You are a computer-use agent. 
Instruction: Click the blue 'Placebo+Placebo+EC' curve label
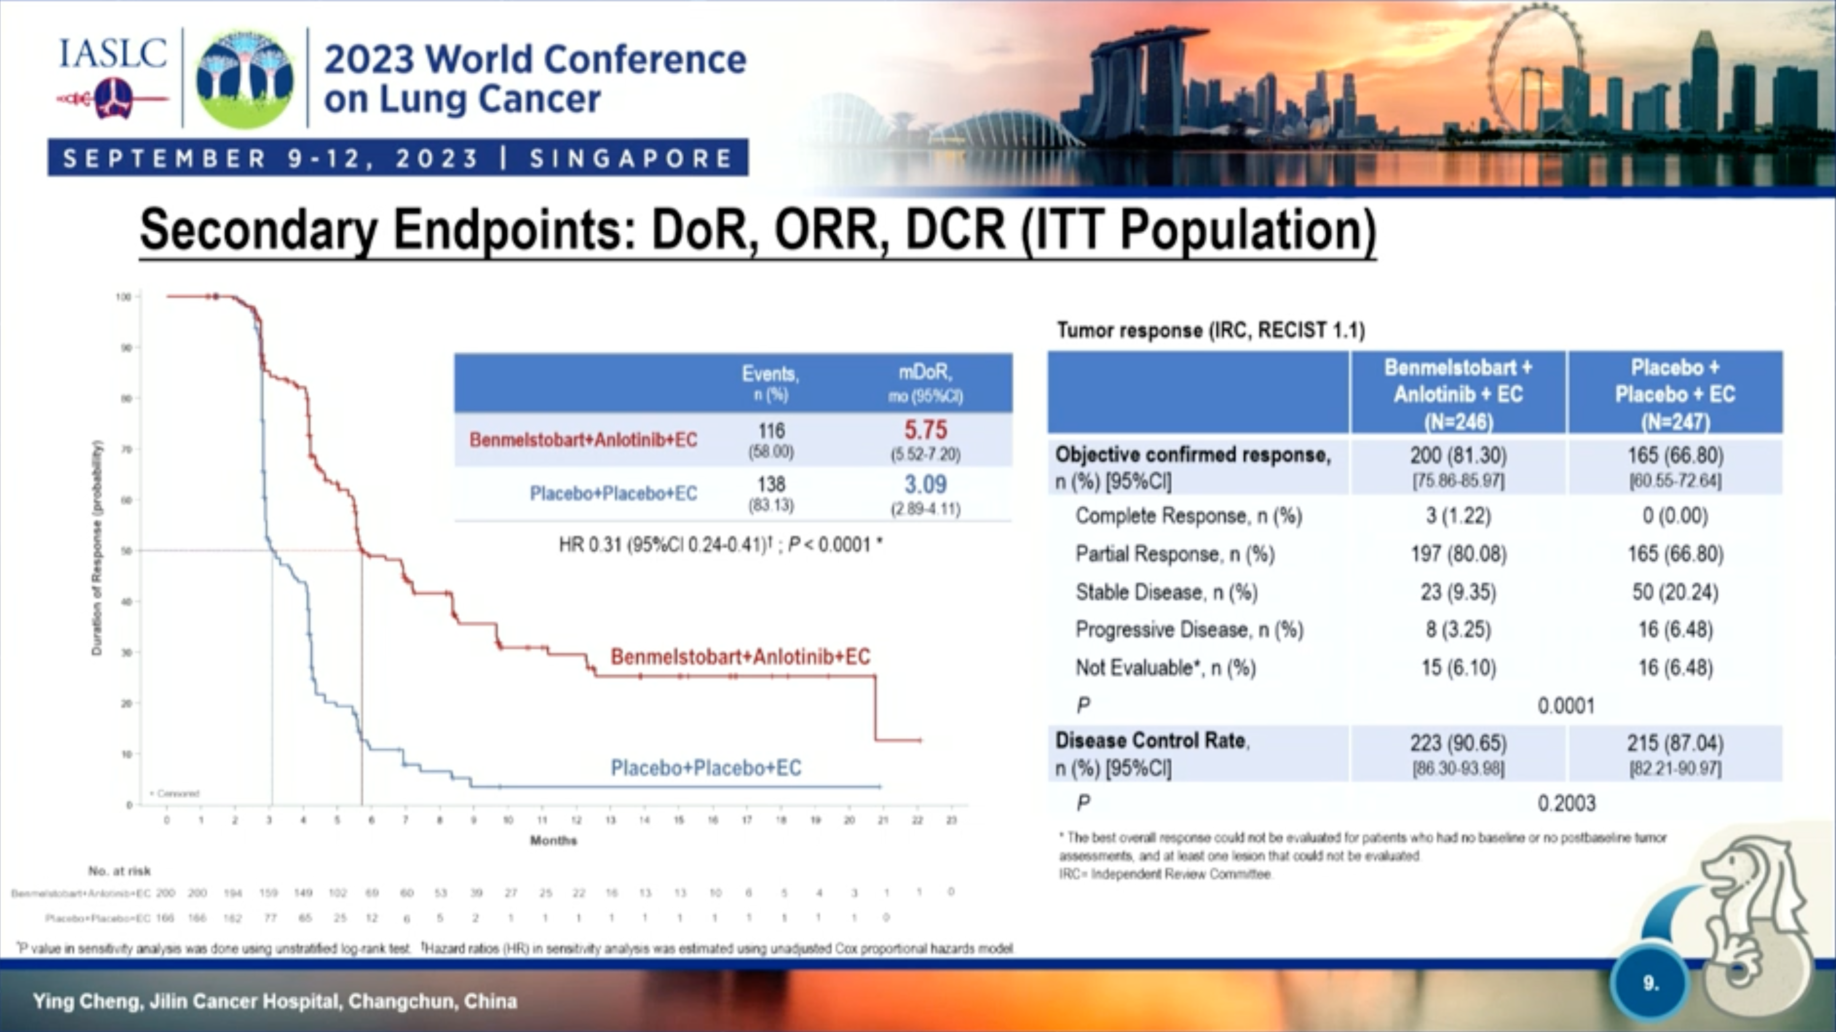coord(706,767)
